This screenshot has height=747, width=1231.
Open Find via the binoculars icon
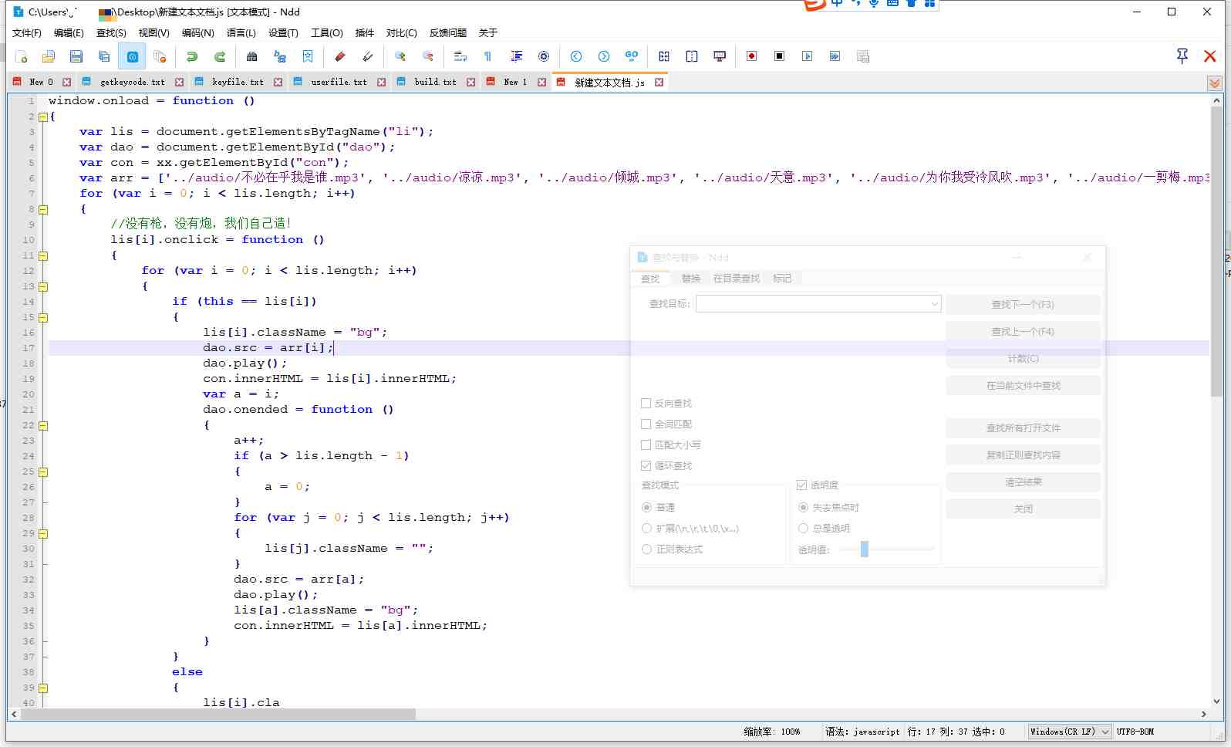(251, 56)
